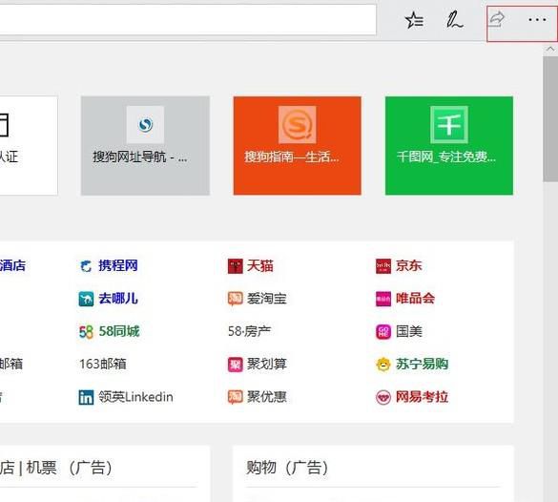
Task: Open the 搜狗指南 orange tile
Action: point(298,146)
